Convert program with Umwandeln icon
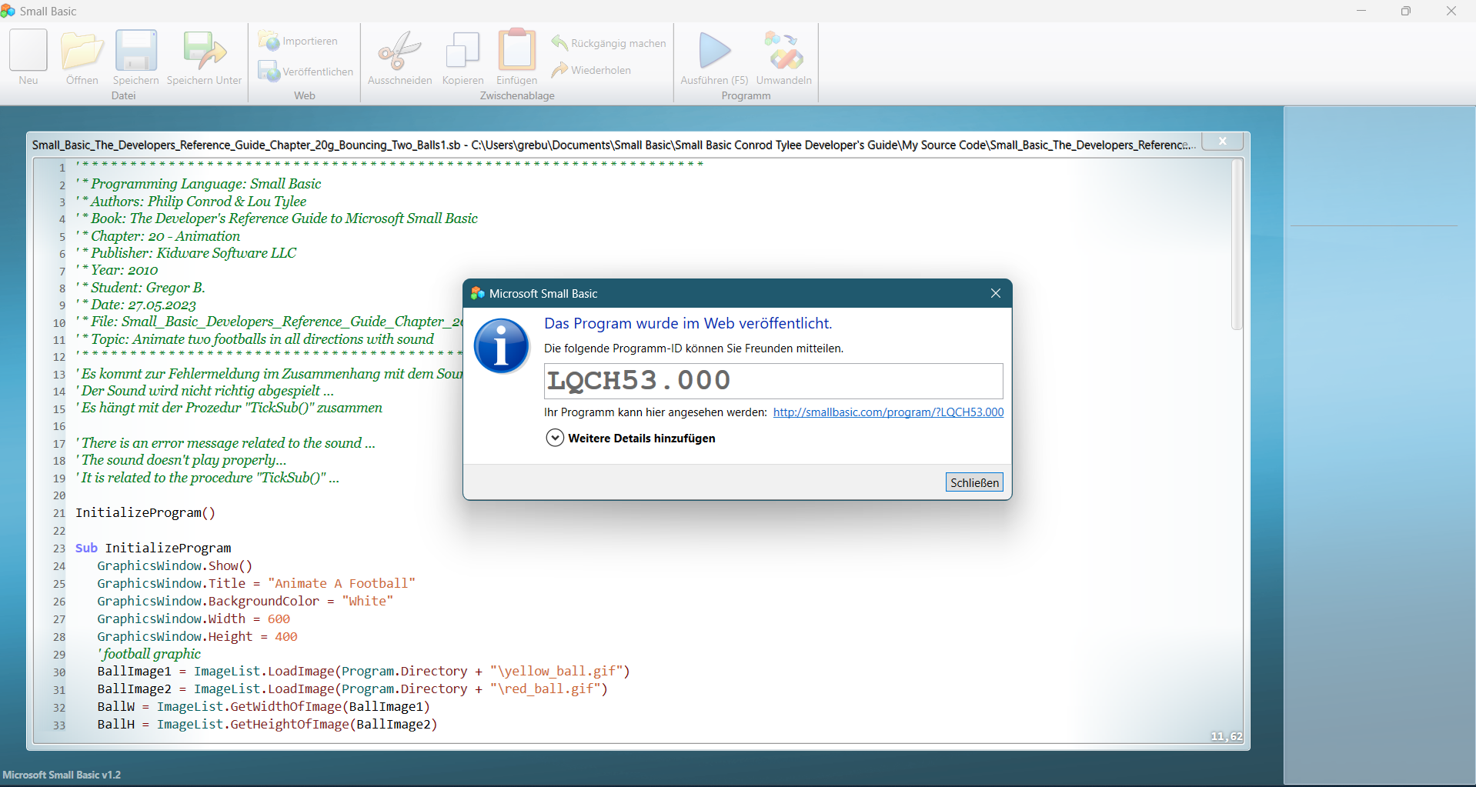The image size is (1476, 787). tap(783, 58)
